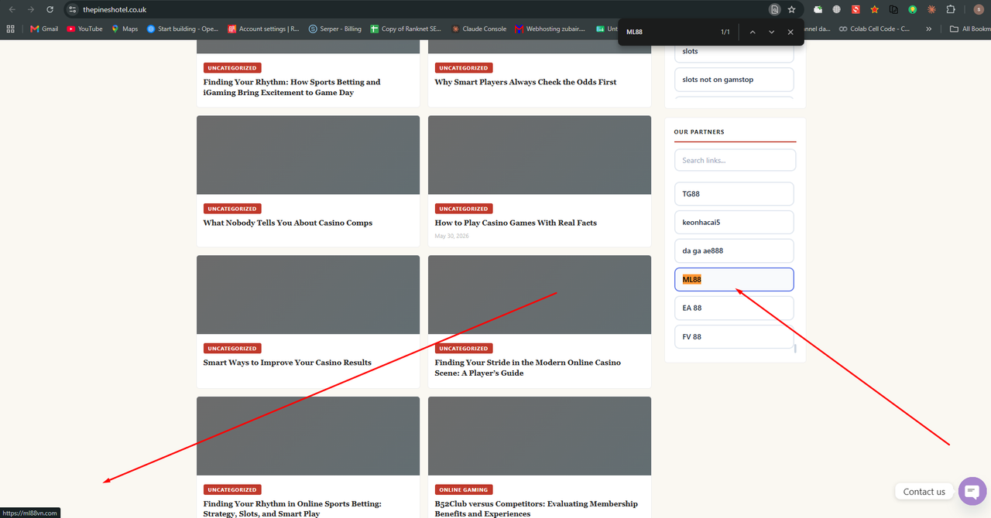
Task: Click the browser forward arrow
Action: coord(31,9)
